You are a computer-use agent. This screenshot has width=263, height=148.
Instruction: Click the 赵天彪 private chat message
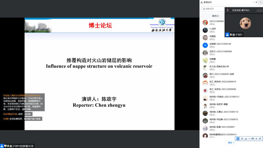tap(17, 114)
